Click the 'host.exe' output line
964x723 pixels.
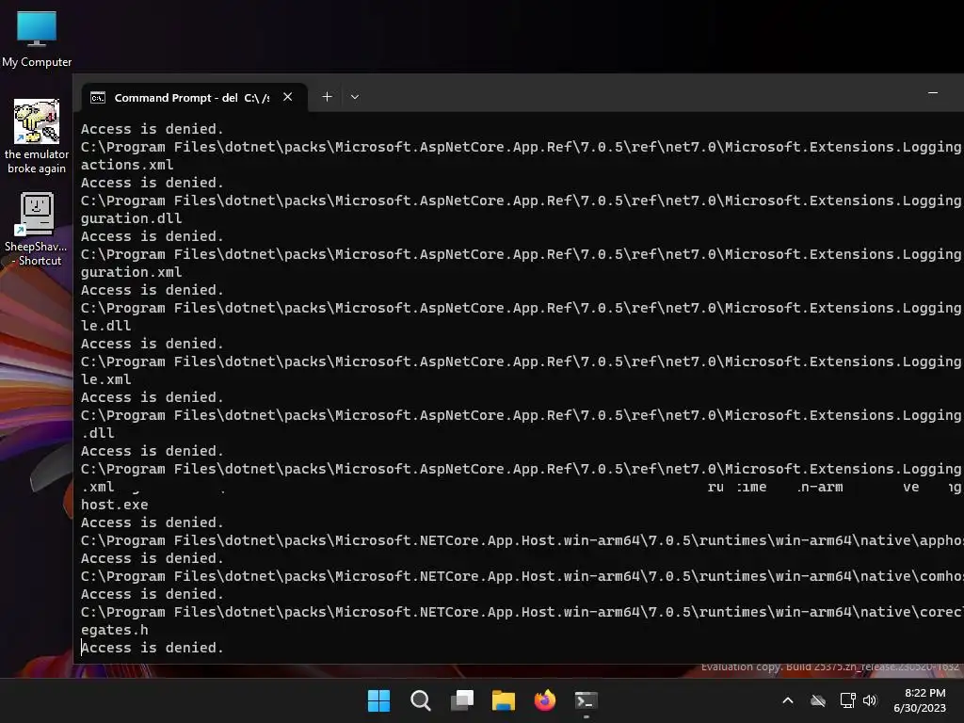pyautogui.click(x=114, y=505)
